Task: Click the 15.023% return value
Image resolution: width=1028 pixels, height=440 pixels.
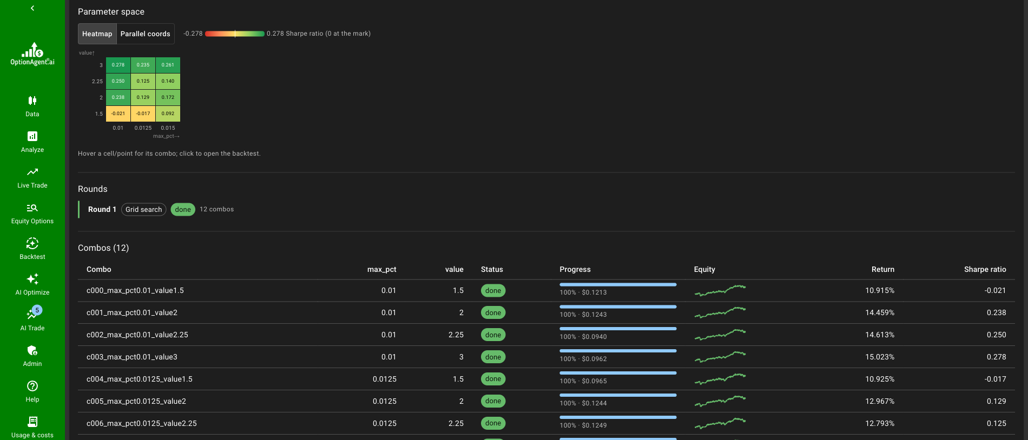Action: point(880,357)
